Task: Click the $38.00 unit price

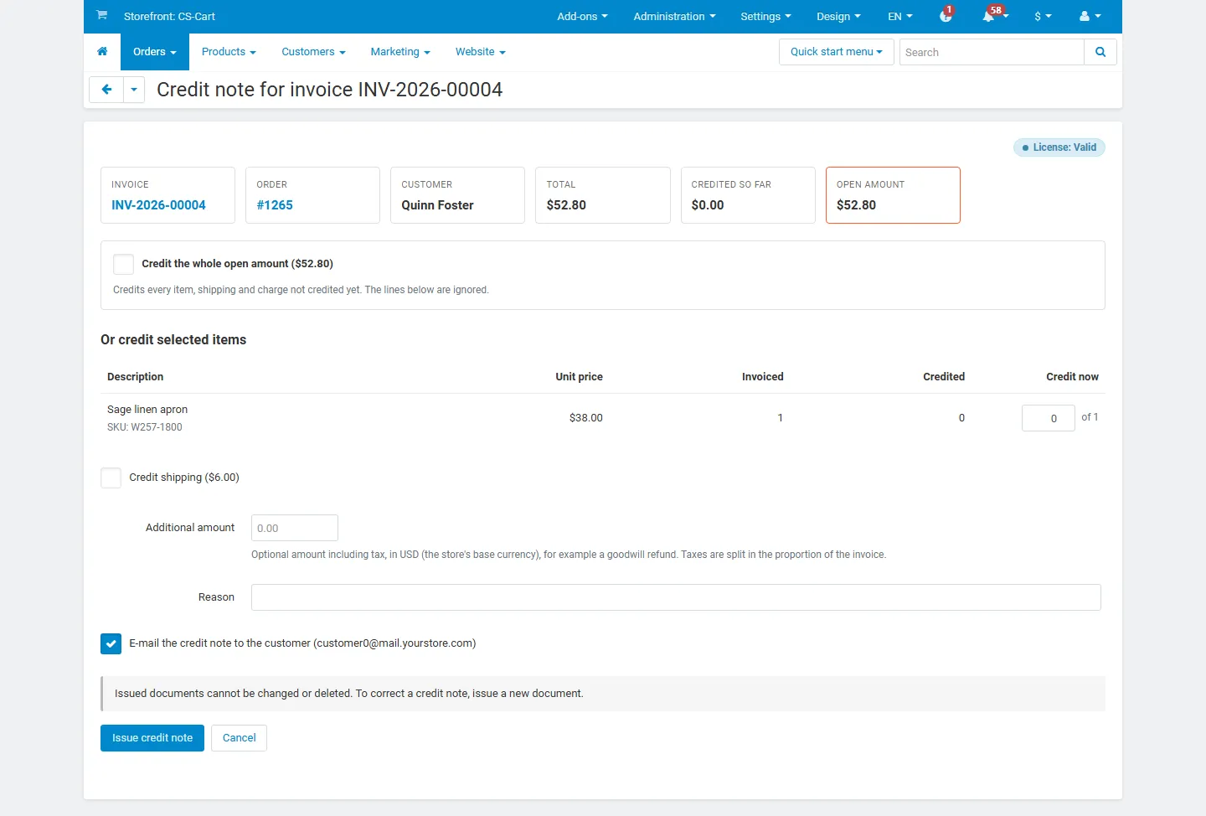Action: point(586,418)
